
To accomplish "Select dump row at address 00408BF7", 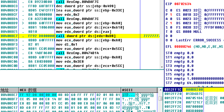I will click(x=79, y=99).
